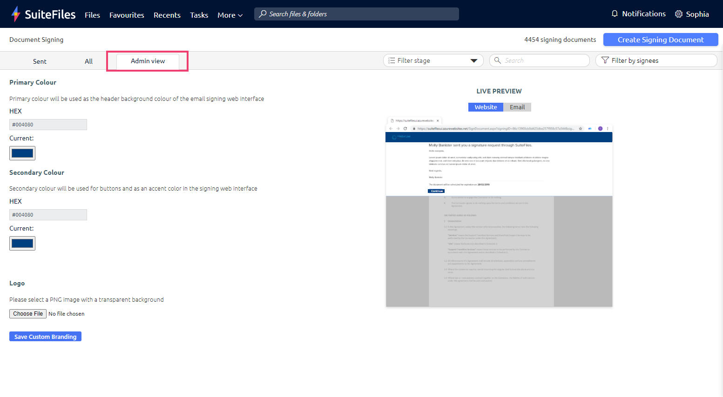Screen dimensions: 723x397
Task: Click Choose File for logo upload
Action: coord(28,314)
